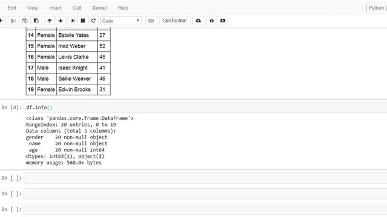Viewport: 387px width, 217px height.
Task: Click the Inez Weber table cell
Action: click(77, 46)
